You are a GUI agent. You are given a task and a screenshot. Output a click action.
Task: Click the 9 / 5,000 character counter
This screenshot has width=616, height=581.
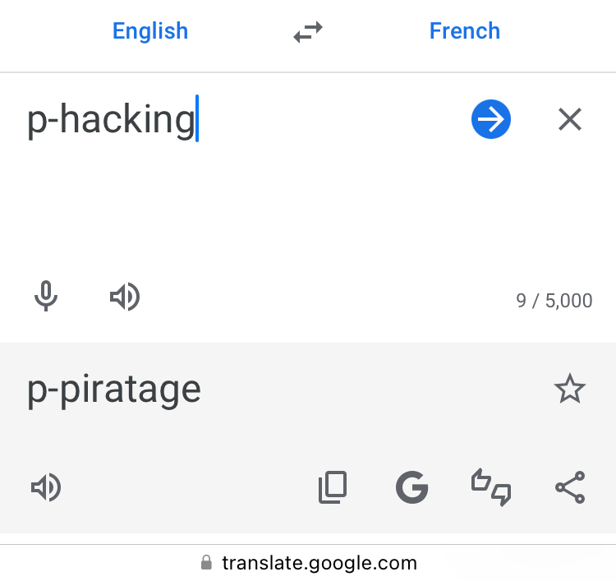point(554,301)
